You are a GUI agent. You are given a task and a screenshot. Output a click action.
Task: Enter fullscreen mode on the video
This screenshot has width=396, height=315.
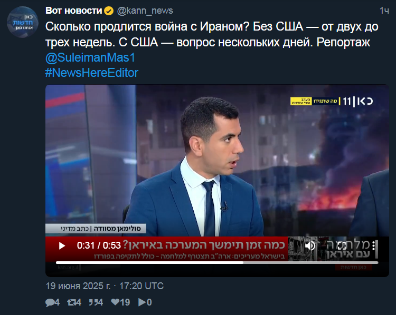342,245
